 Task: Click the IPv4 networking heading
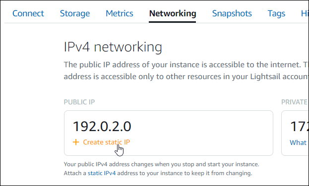tap(113, 47)
